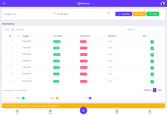Open the user profile avatar
Image resolution: width=167 pixels, height=115 pixels.
click(163, 3)
